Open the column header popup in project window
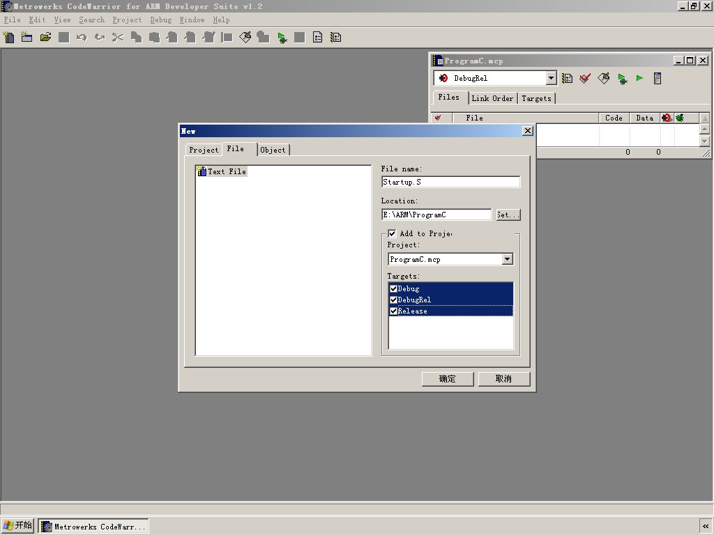Image resolution: width=714 pixels, height=535 pixels. tap(704, 118)
